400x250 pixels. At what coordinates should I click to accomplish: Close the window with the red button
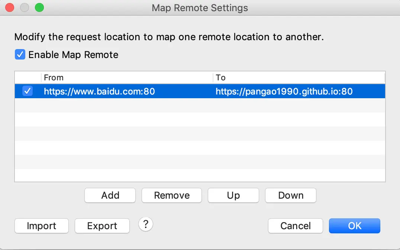(x=10, y=7)
